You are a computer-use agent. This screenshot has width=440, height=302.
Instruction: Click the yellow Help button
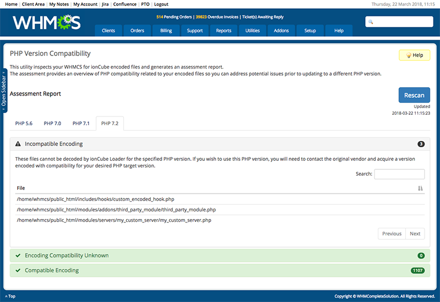tap(415, 55)
